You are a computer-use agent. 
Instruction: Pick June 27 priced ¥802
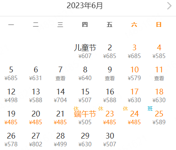pos(36,140)
